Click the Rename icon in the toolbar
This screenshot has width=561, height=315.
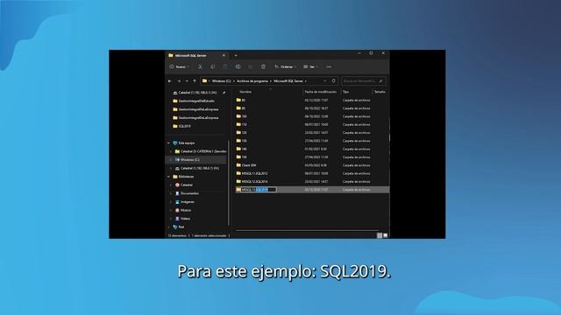[x=238, y=66]
